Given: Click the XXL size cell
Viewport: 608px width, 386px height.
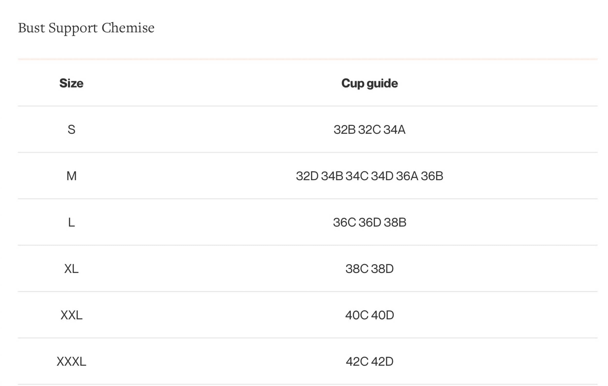Looking at the screenshot, I should coord(71,315).
